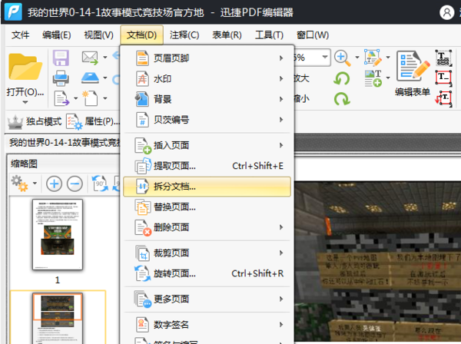Screen dimensions: 461x344
Task: Expand the Zoom in tool dropdown arrow
Action: pyautogui.click(x=357, y=58)
